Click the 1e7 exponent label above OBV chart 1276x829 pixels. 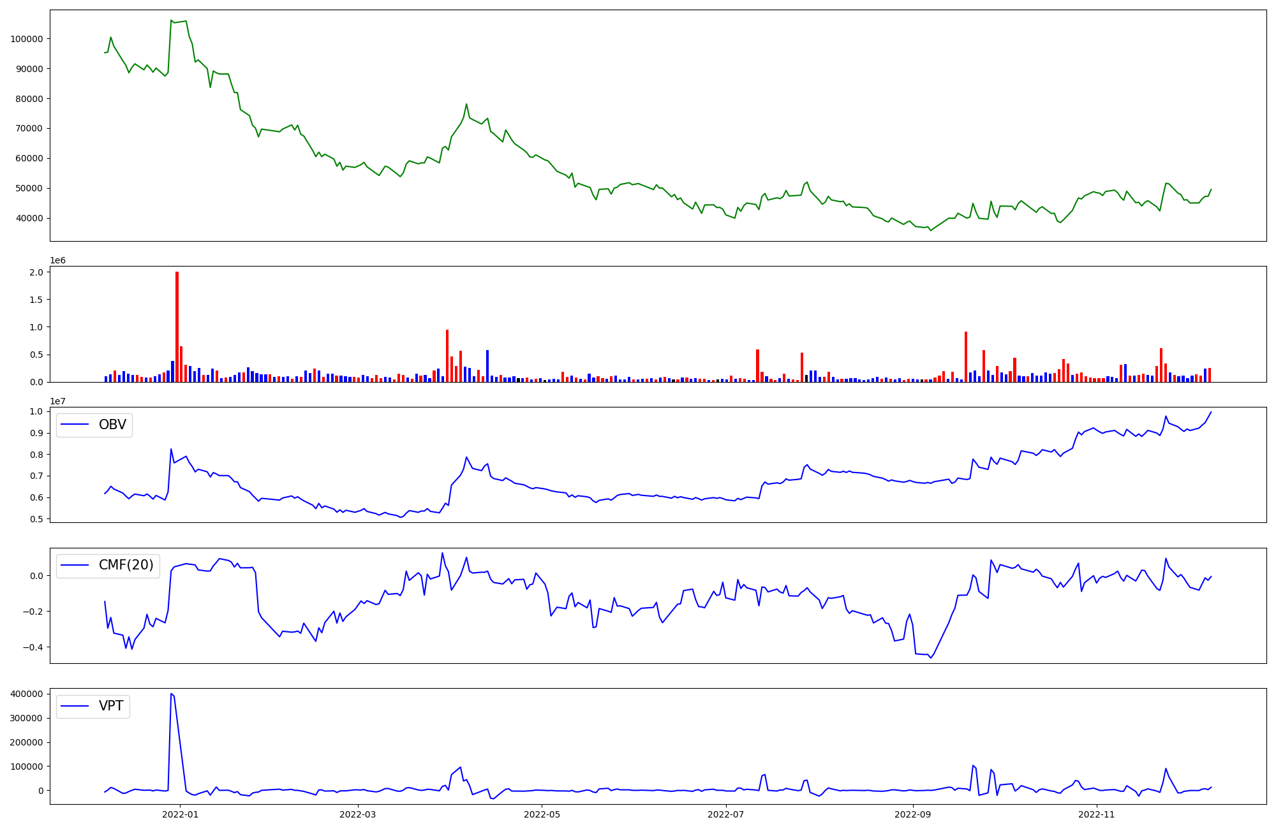(x=57, y=401)
